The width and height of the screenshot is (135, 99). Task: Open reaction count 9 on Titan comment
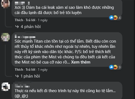point(120,67)
